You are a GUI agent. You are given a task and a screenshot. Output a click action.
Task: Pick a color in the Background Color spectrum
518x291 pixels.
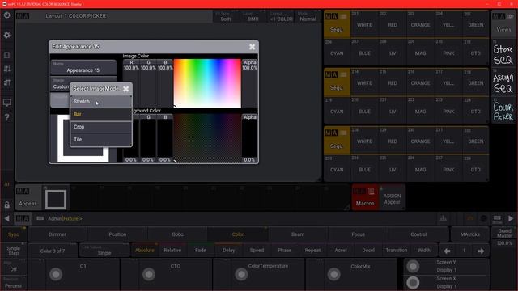point(207,138)
